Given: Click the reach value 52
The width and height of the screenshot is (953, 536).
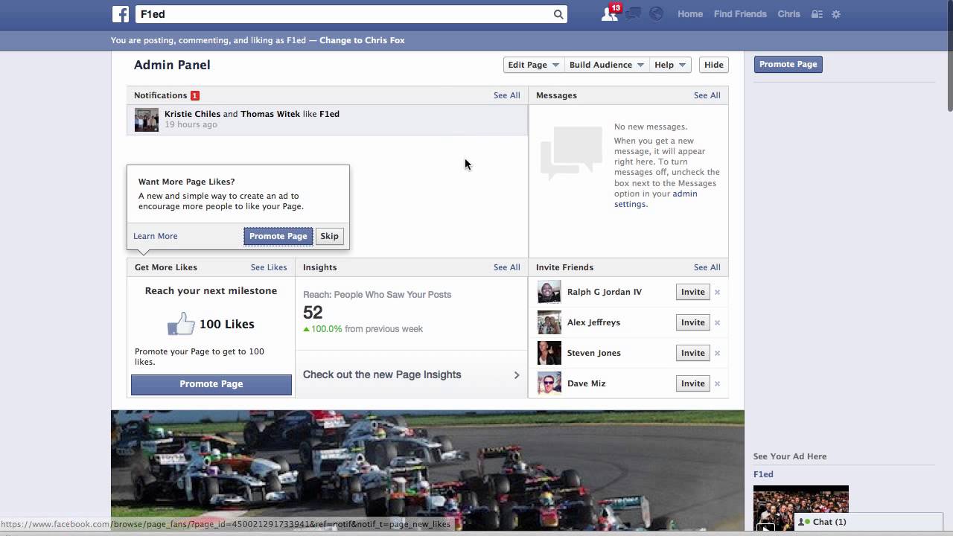Looking at the screenshot, I should pyautogui.click(x=313, y=313).
